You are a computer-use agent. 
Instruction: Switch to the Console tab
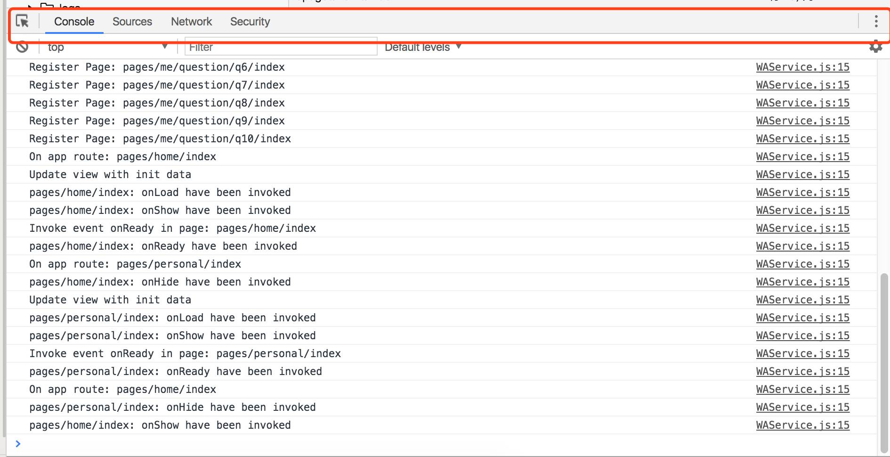coord(74,22)
